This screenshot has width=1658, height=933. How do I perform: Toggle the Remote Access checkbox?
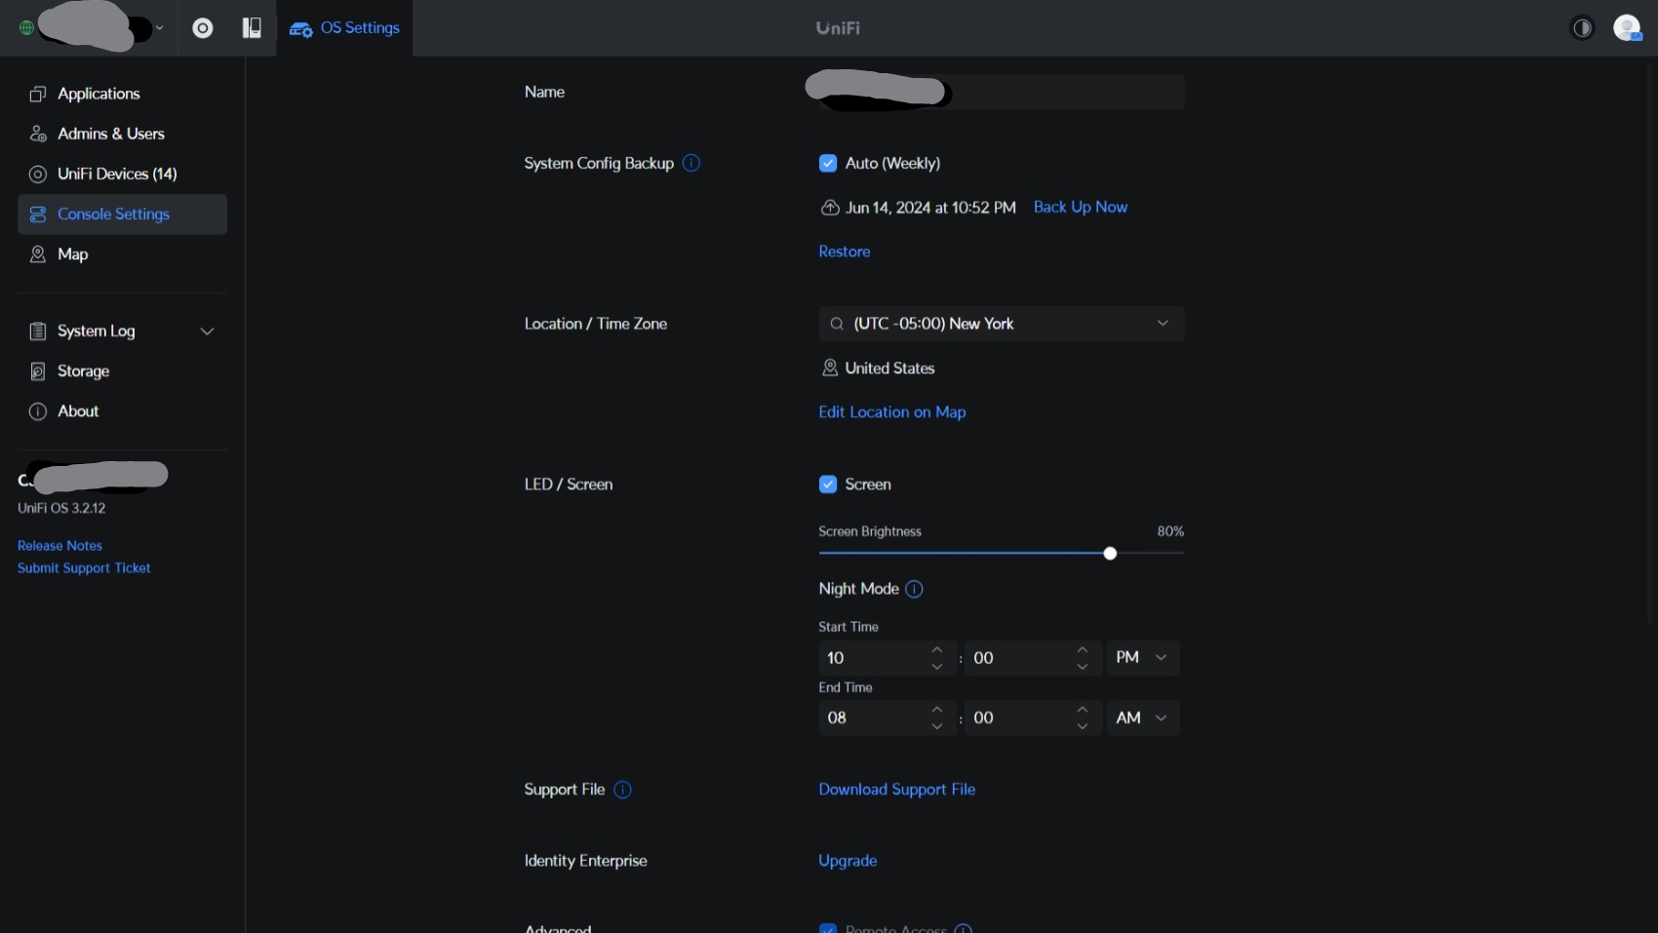828,927
